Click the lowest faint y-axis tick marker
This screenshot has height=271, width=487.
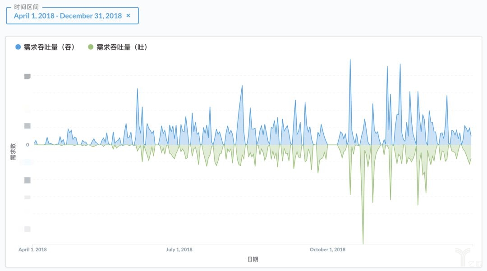pos(27,229)
